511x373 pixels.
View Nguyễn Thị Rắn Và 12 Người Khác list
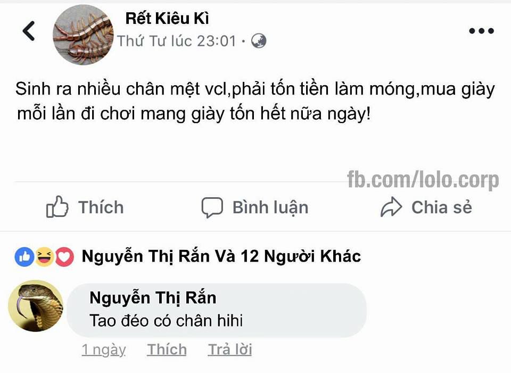pos(221,257)
